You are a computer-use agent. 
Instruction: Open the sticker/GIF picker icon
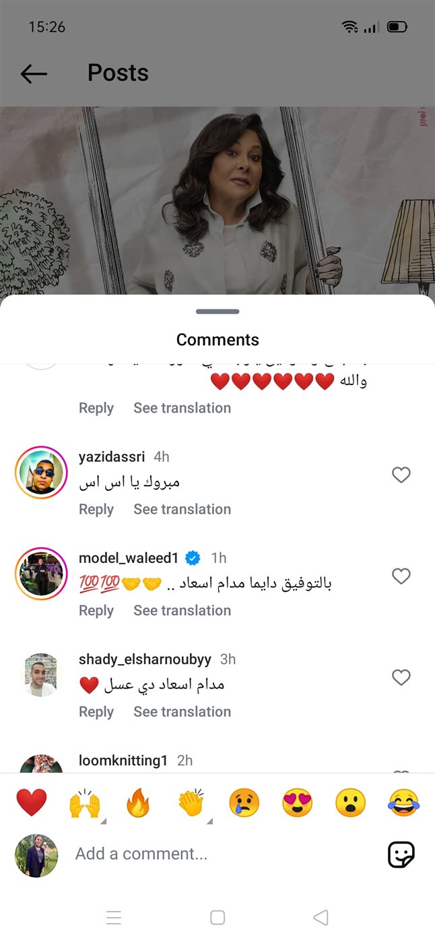tap(401, 854)
